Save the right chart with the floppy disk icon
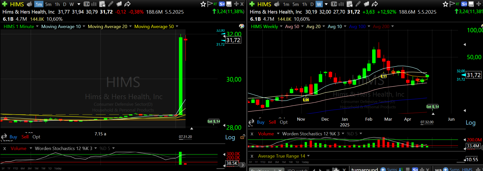 (x=471, y=4)
